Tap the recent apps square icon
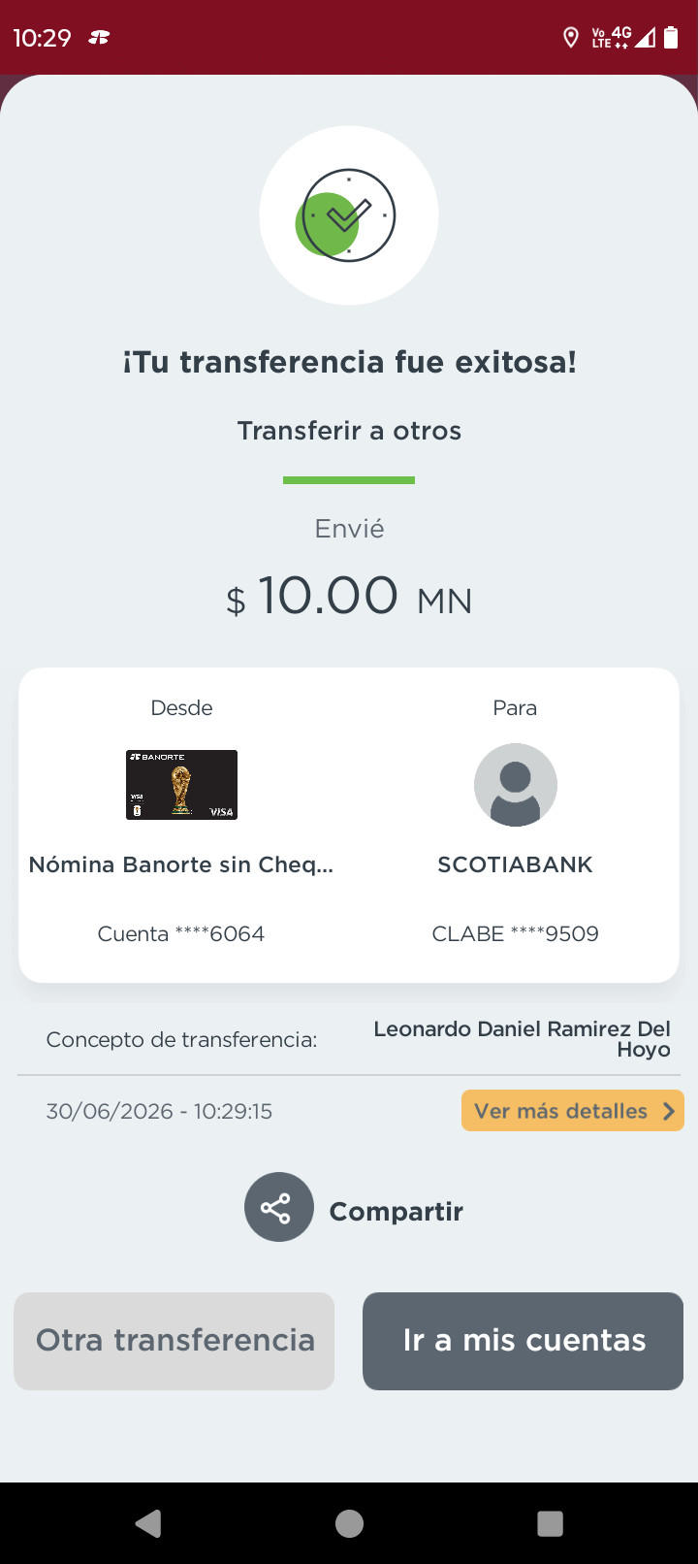 tap(550, 1523)
